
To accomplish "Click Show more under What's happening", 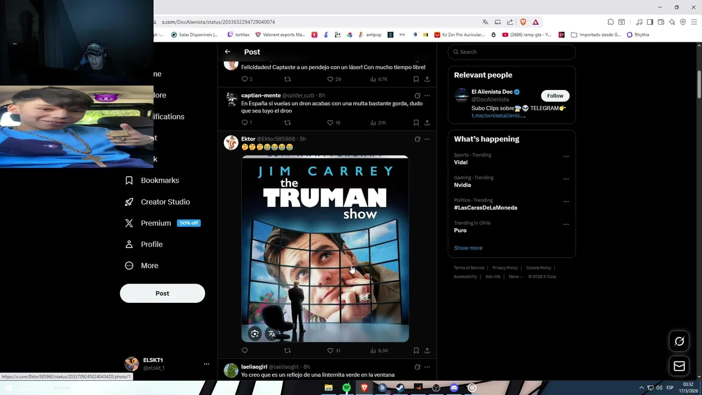I will click(468, 248).
